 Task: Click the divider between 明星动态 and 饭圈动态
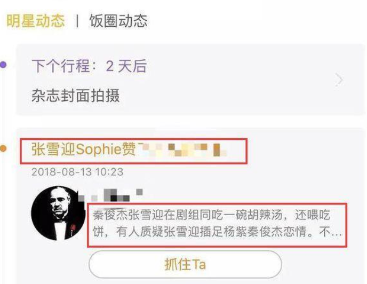click(77, 21)
